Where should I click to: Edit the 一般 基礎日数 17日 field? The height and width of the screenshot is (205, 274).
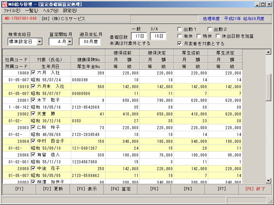[139, 36]
